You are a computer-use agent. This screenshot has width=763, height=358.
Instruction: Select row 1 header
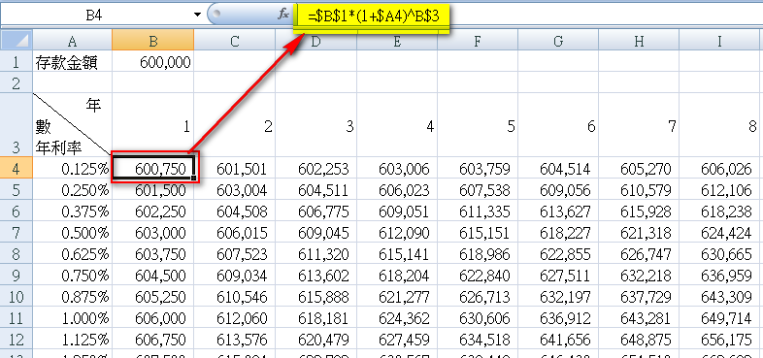coord(17,62)
